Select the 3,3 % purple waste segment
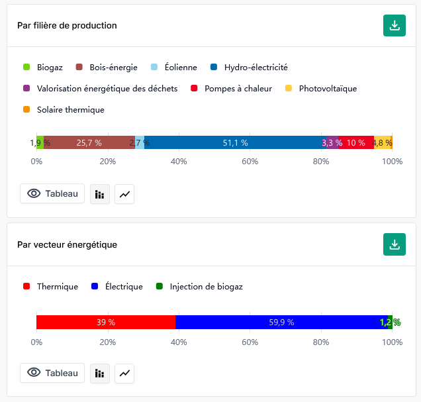Image resolution: width=421 pixels, height=402 pixels. pyautogui.click(x=332, y=142)
